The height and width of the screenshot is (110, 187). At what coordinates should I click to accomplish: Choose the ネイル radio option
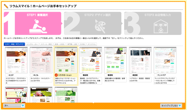pyautogui.click(x=31, y=75)
